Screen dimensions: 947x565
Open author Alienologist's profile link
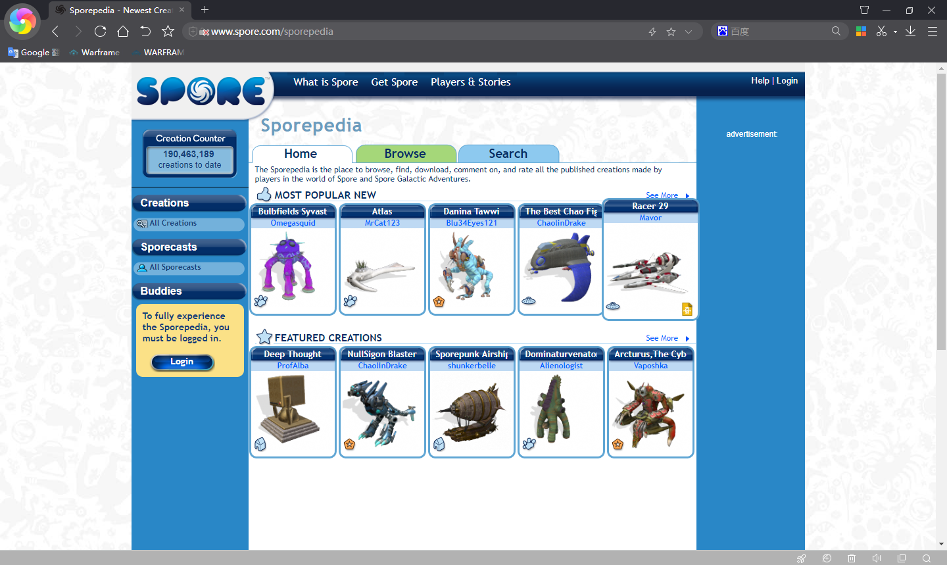coord(561,366)
